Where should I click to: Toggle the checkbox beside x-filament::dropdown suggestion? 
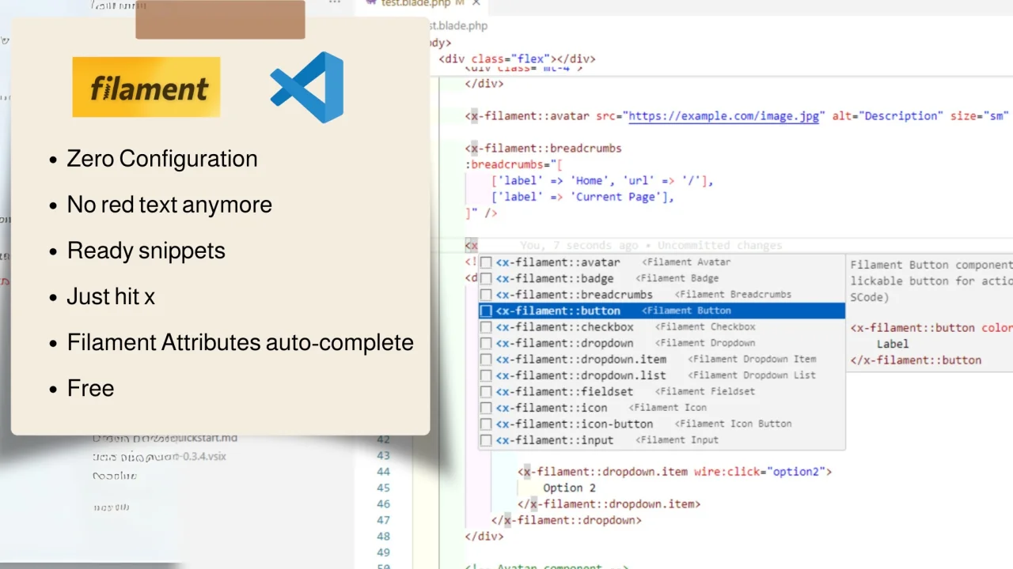coord(485,343)
